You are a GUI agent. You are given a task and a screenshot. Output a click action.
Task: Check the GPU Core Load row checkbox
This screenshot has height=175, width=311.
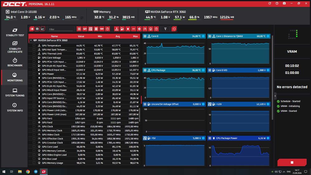coord(34,147)
